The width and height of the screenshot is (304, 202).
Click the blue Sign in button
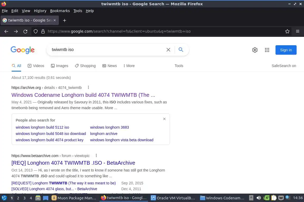(286, 50)
